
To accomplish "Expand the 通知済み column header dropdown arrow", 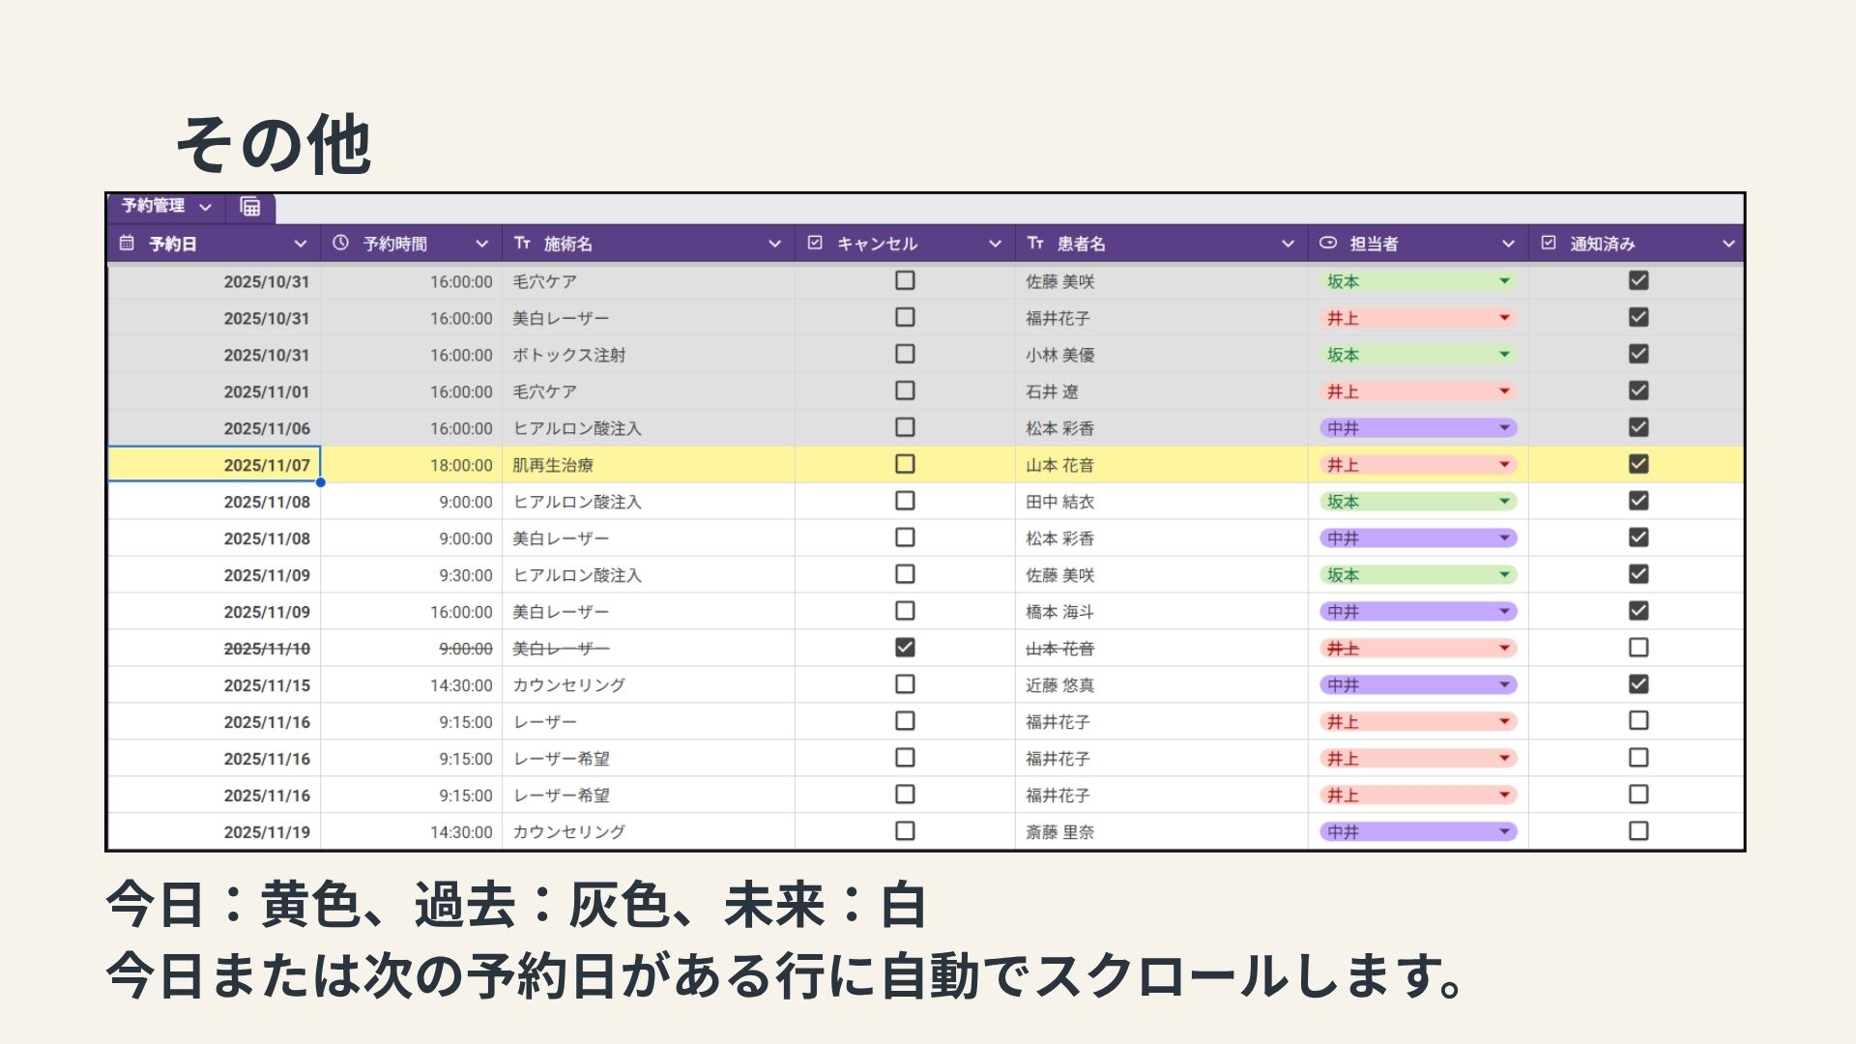I will pyautogui.click(x=1728, y=244).
